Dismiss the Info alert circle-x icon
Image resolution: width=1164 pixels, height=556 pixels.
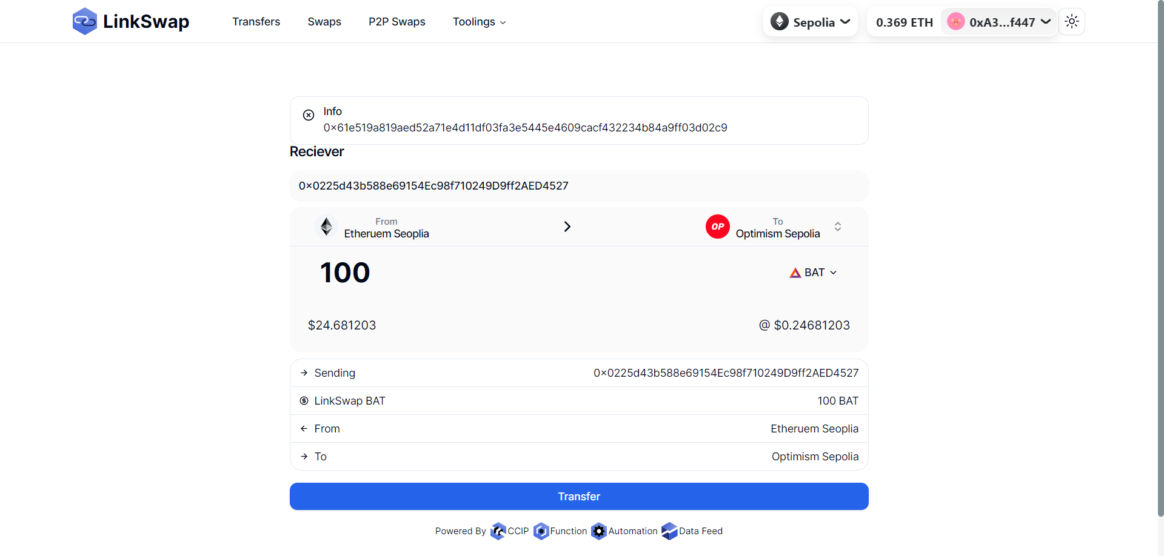pos(309,115)
